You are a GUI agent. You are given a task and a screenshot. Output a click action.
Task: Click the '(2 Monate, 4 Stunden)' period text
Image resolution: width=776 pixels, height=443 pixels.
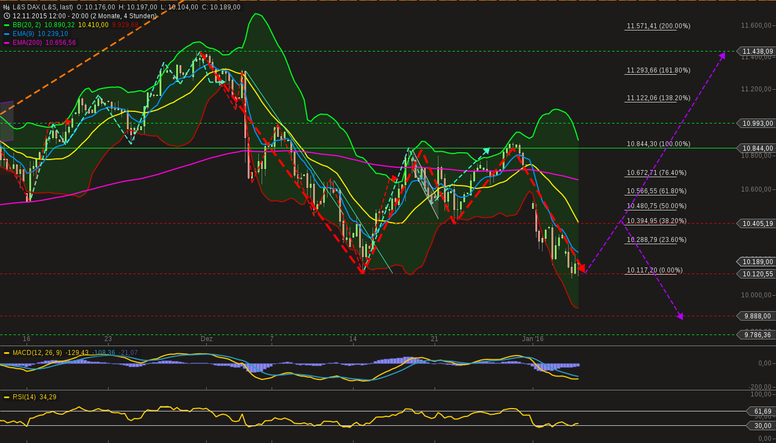click(x=124, y=16)
